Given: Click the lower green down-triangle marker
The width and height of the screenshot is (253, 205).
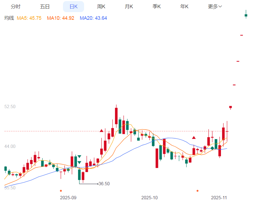Looking at the screenshot, I should coord(79,162).
